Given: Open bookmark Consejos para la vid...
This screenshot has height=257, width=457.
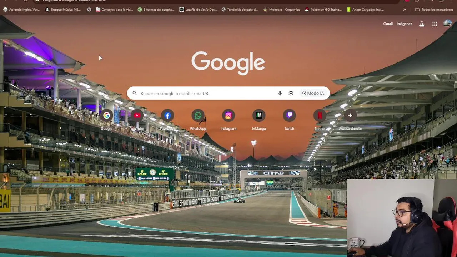Looking at the screenshot, I should [x=114, y=10].
